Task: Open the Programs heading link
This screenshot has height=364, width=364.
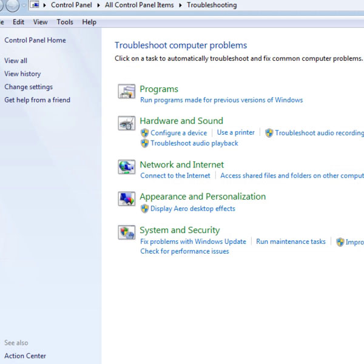Action: [159, 89]
